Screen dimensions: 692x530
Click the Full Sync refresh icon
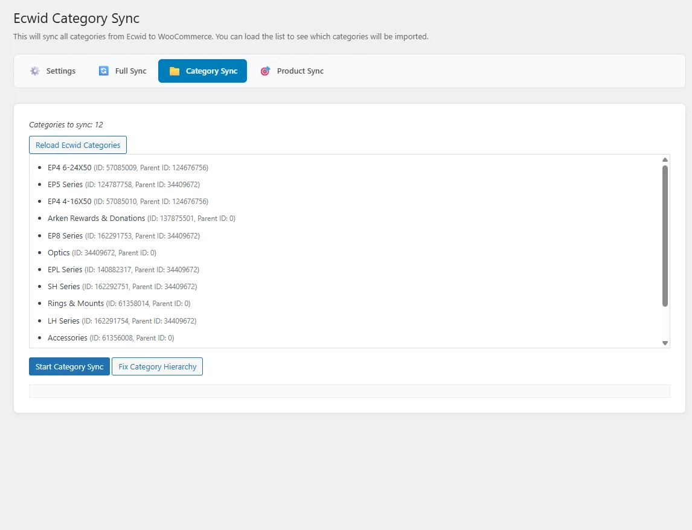104,71
